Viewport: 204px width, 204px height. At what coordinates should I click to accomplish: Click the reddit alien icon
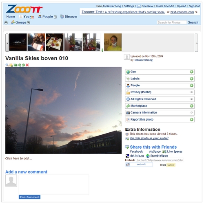tap(128, 165)
